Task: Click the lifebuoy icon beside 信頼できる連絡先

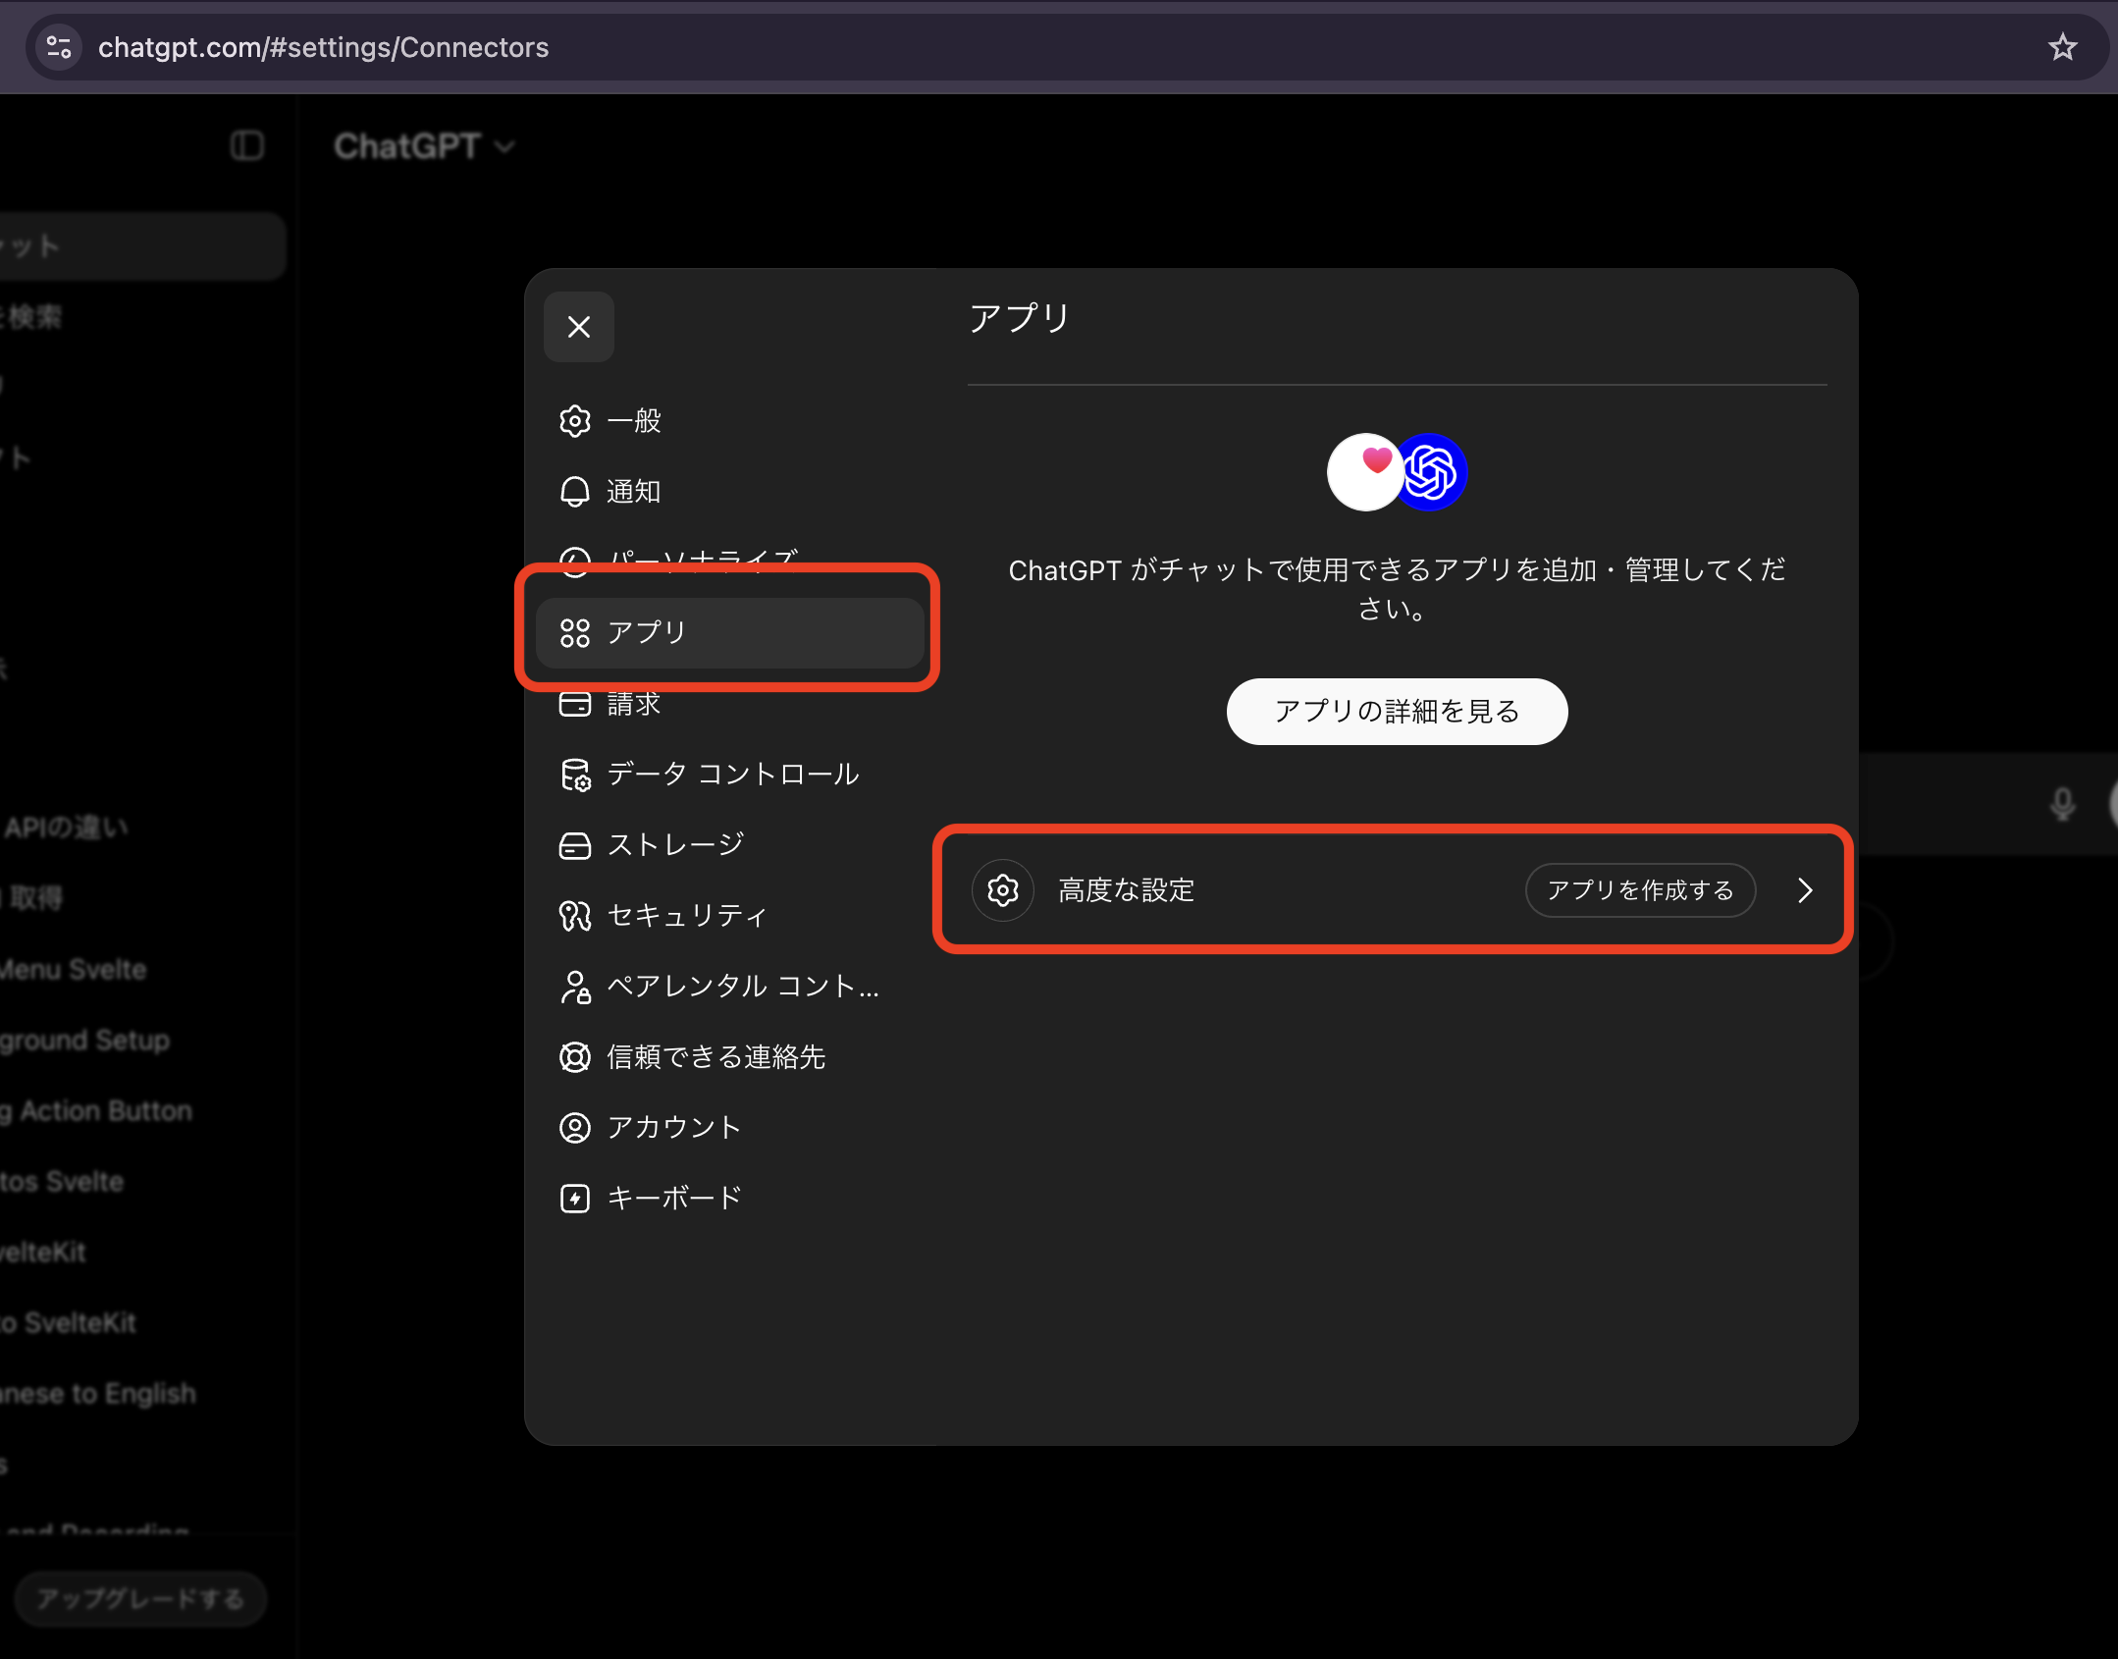Action: click(x=575, y=1057)
